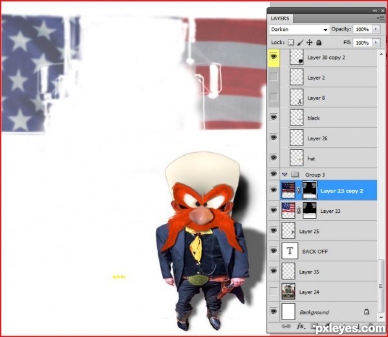Open the fx layer style button
388x337 pixels.
tap(300, 326)
